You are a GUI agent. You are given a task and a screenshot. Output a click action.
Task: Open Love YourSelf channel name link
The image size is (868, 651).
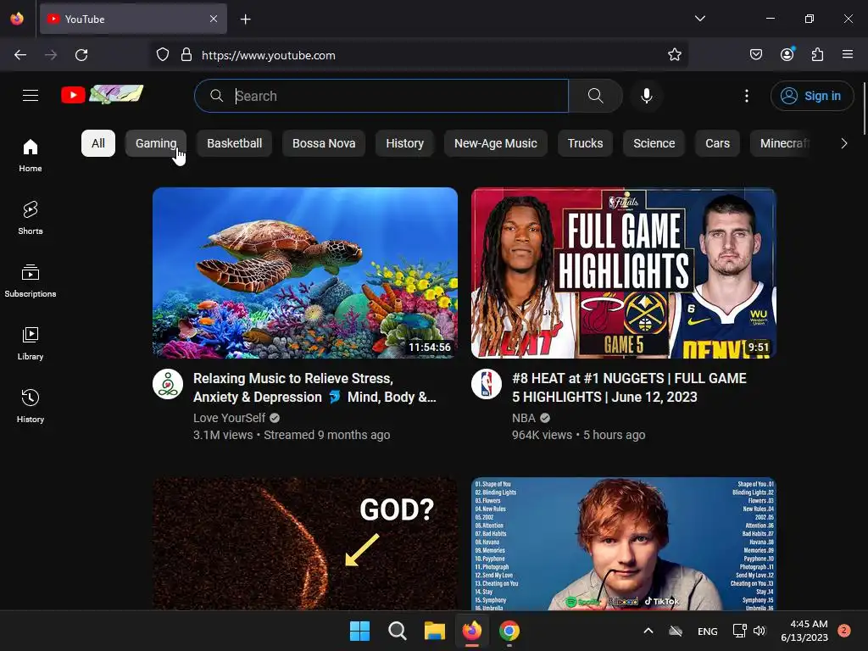(x=229, y=418)
